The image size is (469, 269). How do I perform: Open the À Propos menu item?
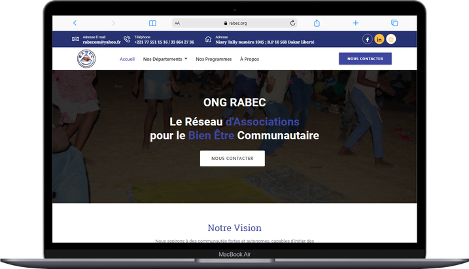[x=249, y=59]
